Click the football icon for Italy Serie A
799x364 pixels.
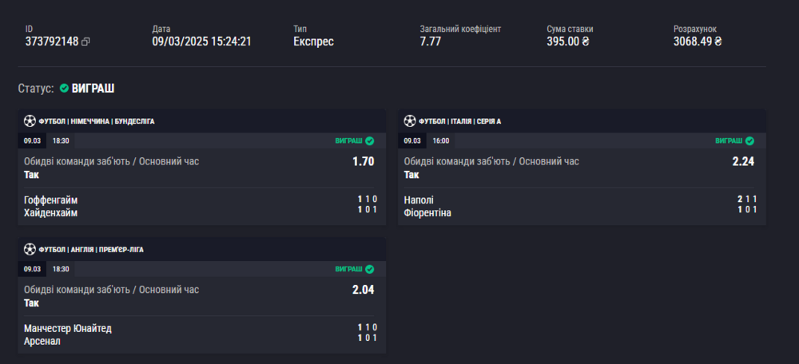(410, 121)
